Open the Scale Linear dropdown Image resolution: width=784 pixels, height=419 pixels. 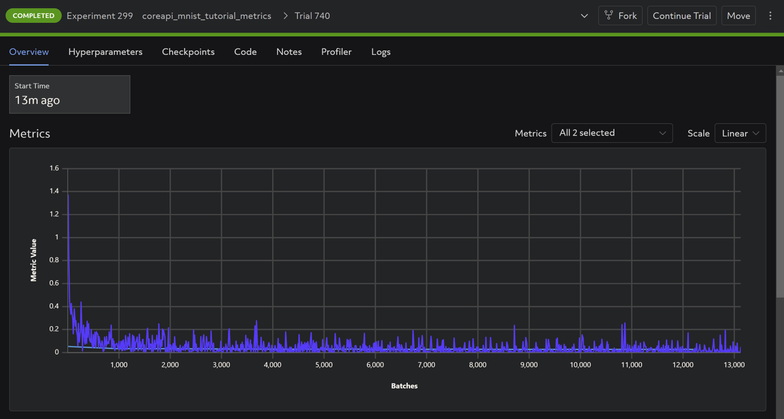pyautogui.click(x=740, y=133)
